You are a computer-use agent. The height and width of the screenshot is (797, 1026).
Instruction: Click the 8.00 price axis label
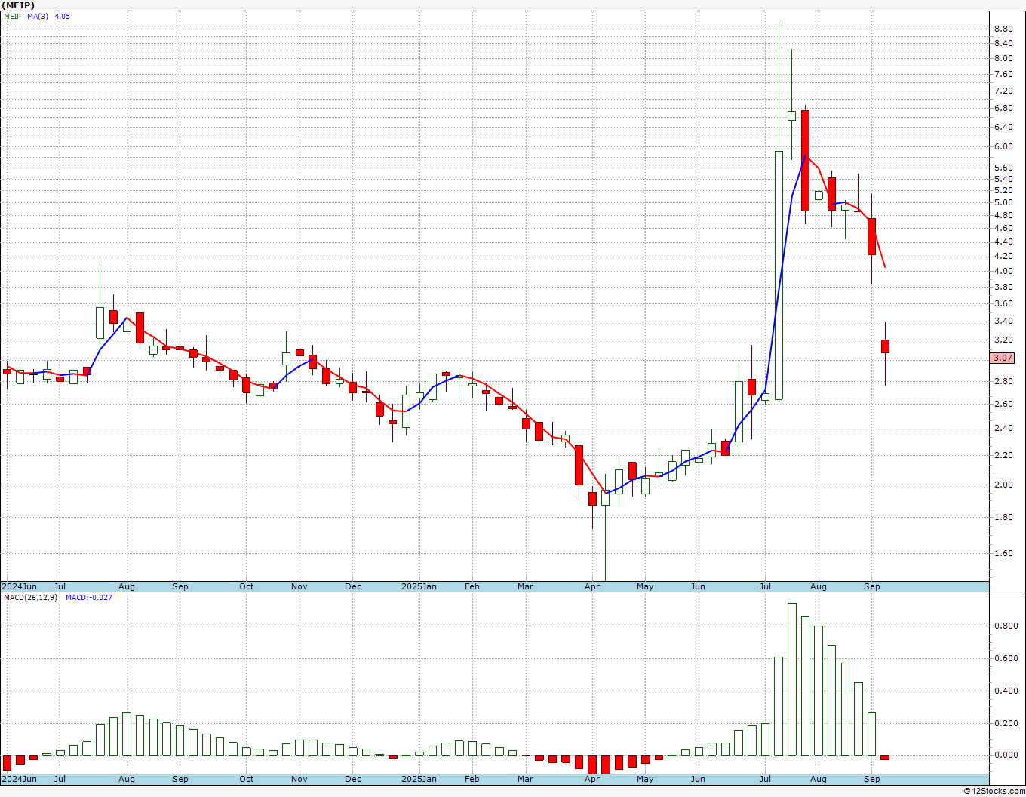(x=1003, y=58)
